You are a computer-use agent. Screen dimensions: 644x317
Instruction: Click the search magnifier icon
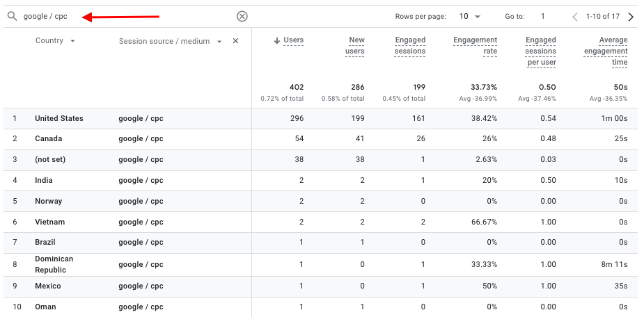pyautogui.click(x=12, y=16)
